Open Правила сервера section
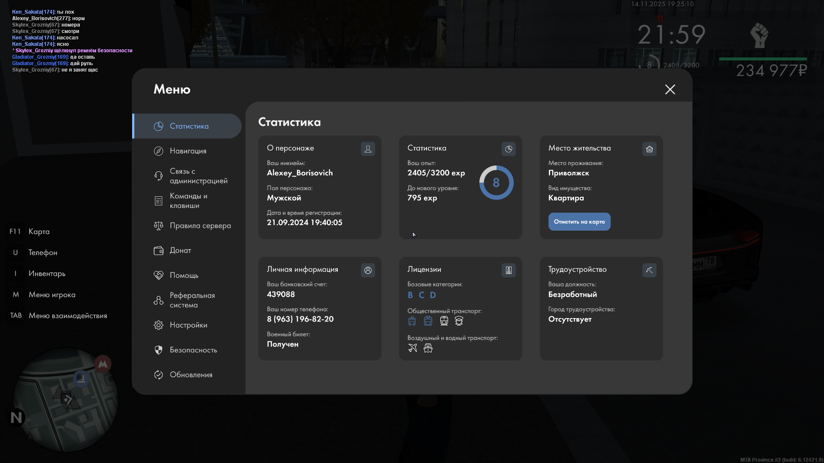The image size is (824, 463). (x=200, y=225)
